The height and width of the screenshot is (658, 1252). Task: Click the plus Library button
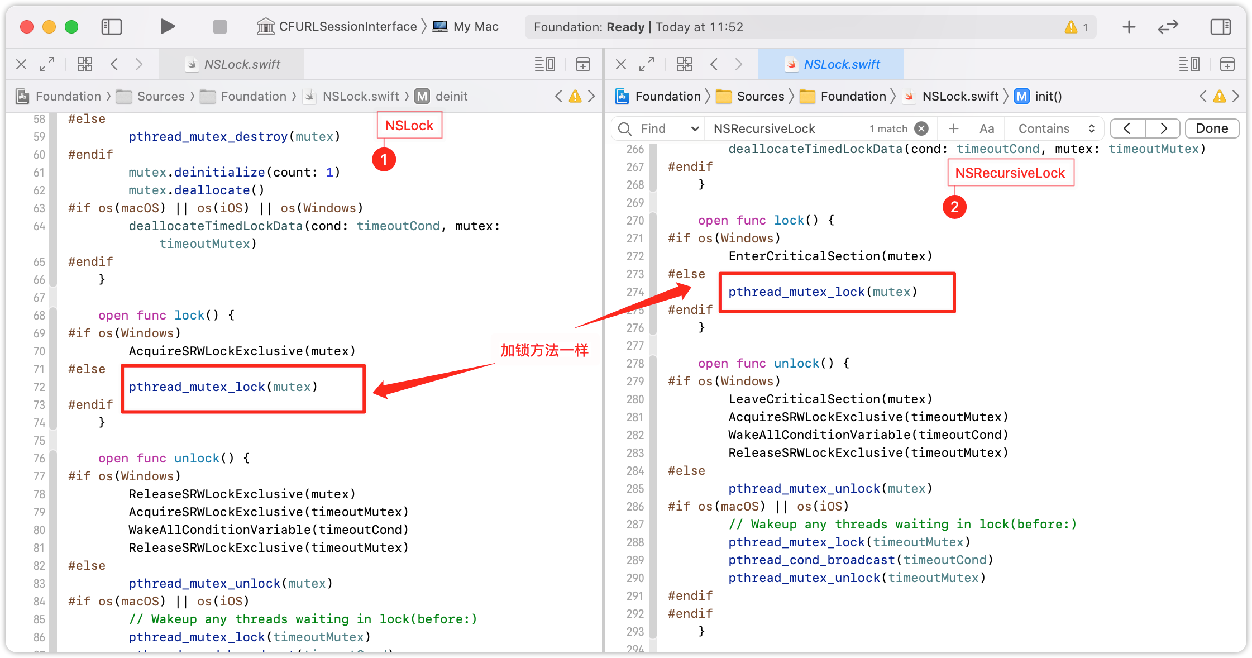(x=1129, y=26)
